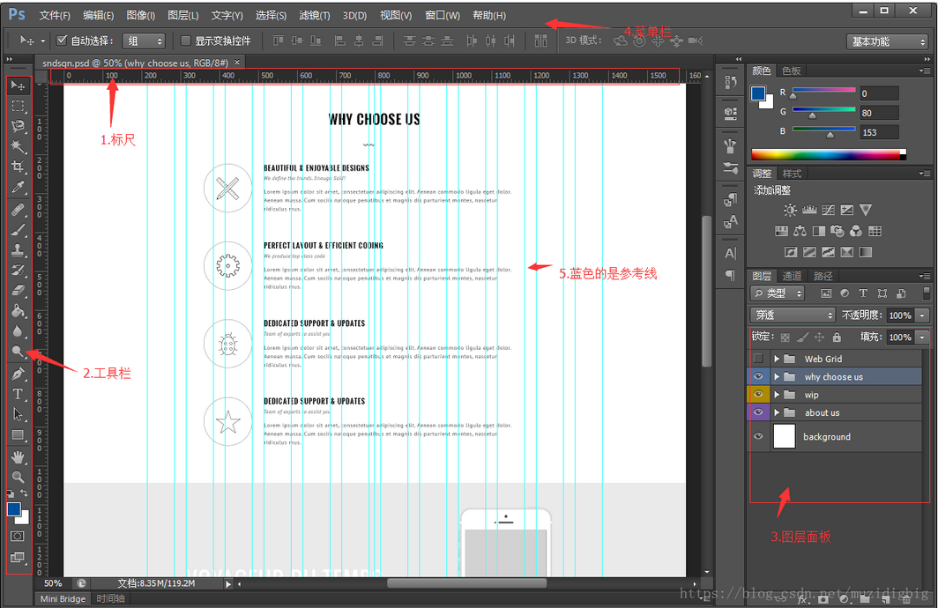This screenshot has width=938, height=608.
Task: Open the layer filter type dropdown
Action: point(778,293)
